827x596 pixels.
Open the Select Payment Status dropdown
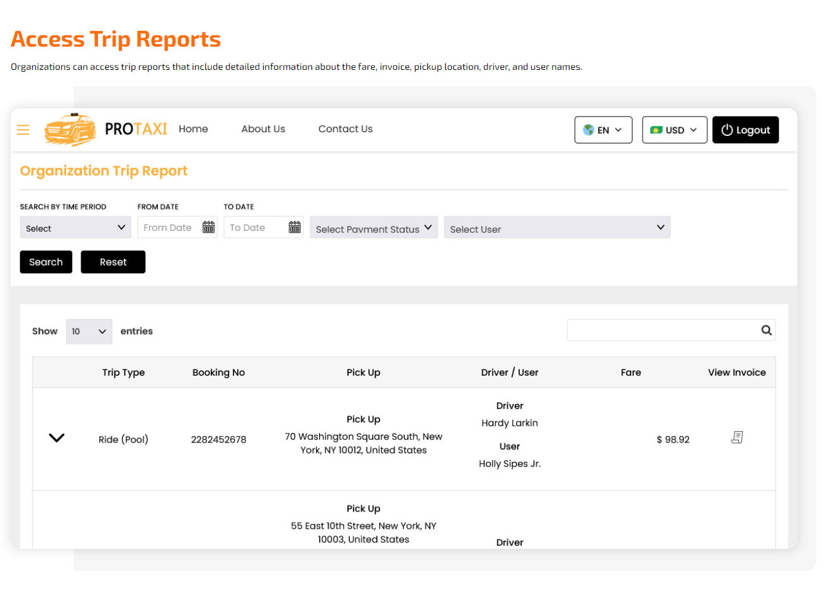pos(373,227)
